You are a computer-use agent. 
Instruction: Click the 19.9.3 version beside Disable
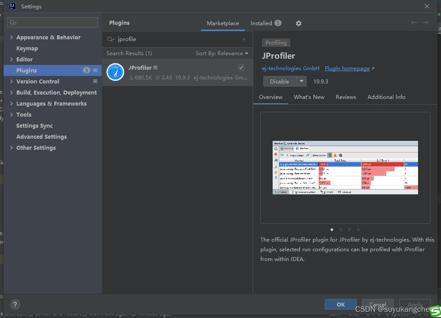tap(321, 82)
